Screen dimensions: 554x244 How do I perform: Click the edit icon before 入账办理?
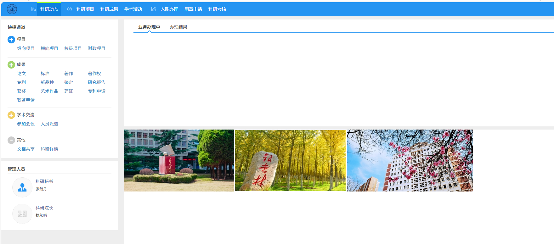click(154, 9)
